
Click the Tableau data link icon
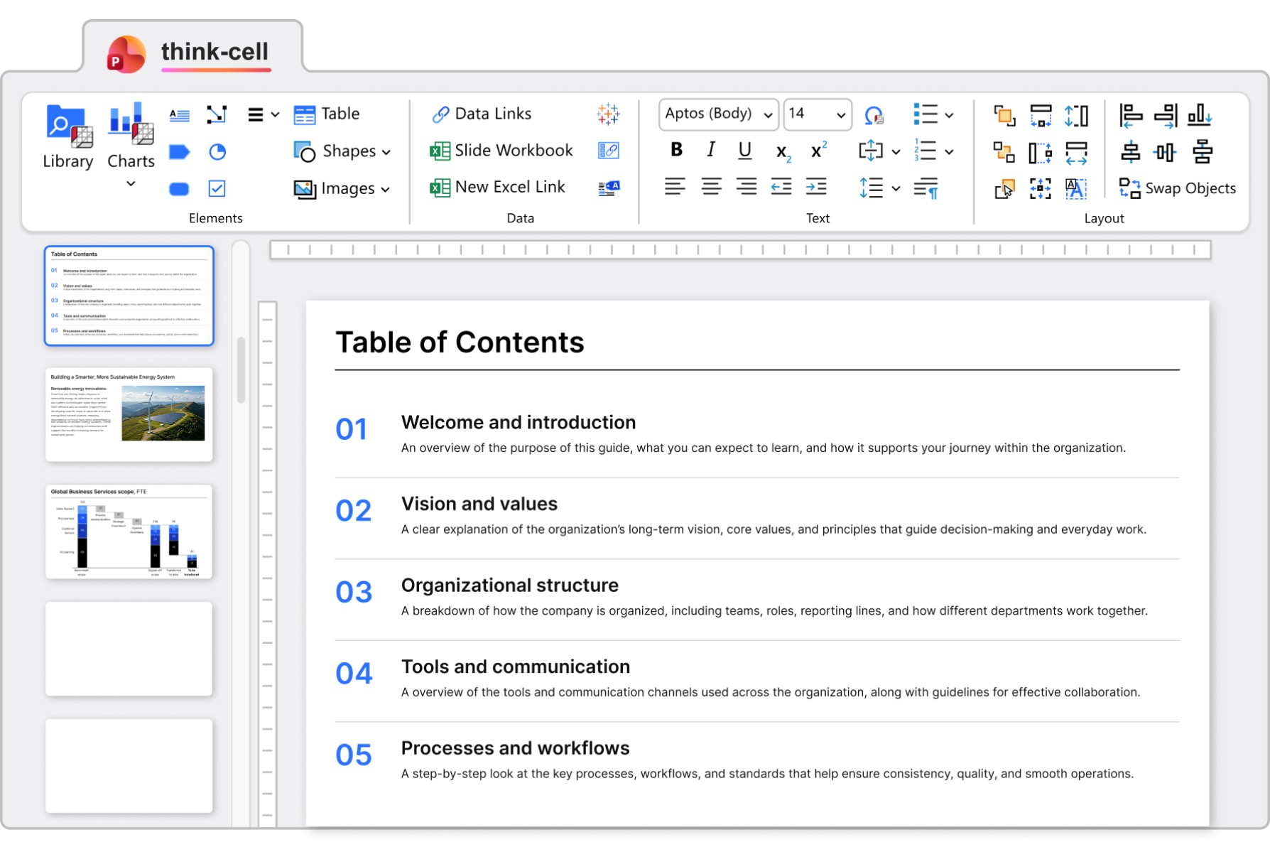coord(608,114)
